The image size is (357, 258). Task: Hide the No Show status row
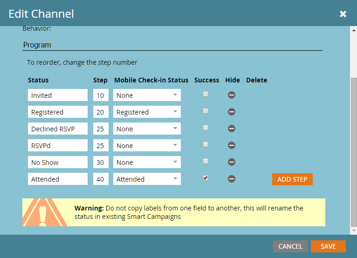[x=231, y=162]
